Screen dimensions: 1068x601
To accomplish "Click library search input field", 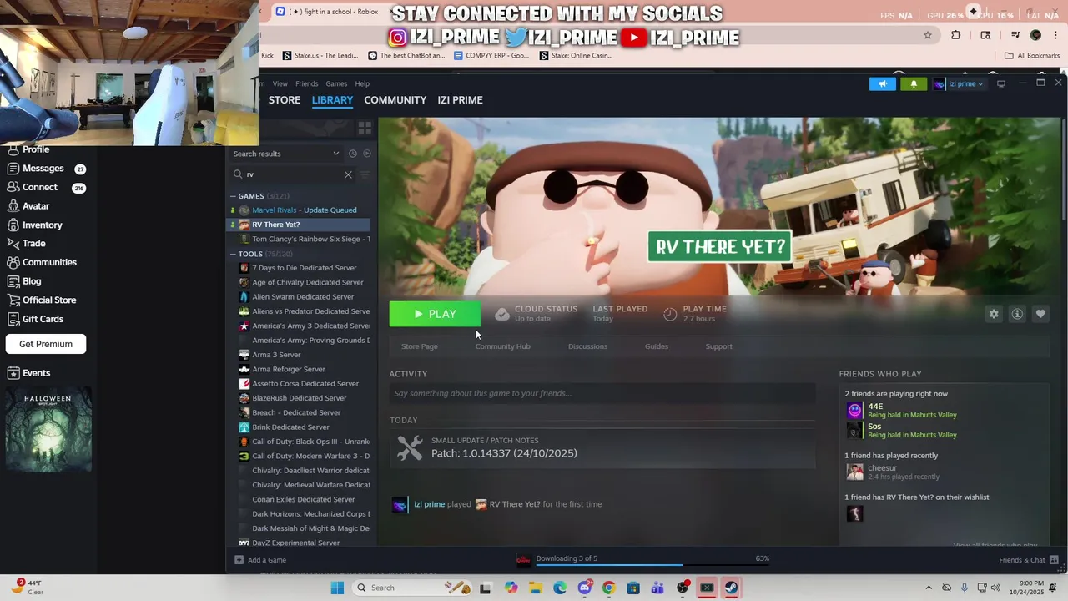I will (x=292, y=174).
